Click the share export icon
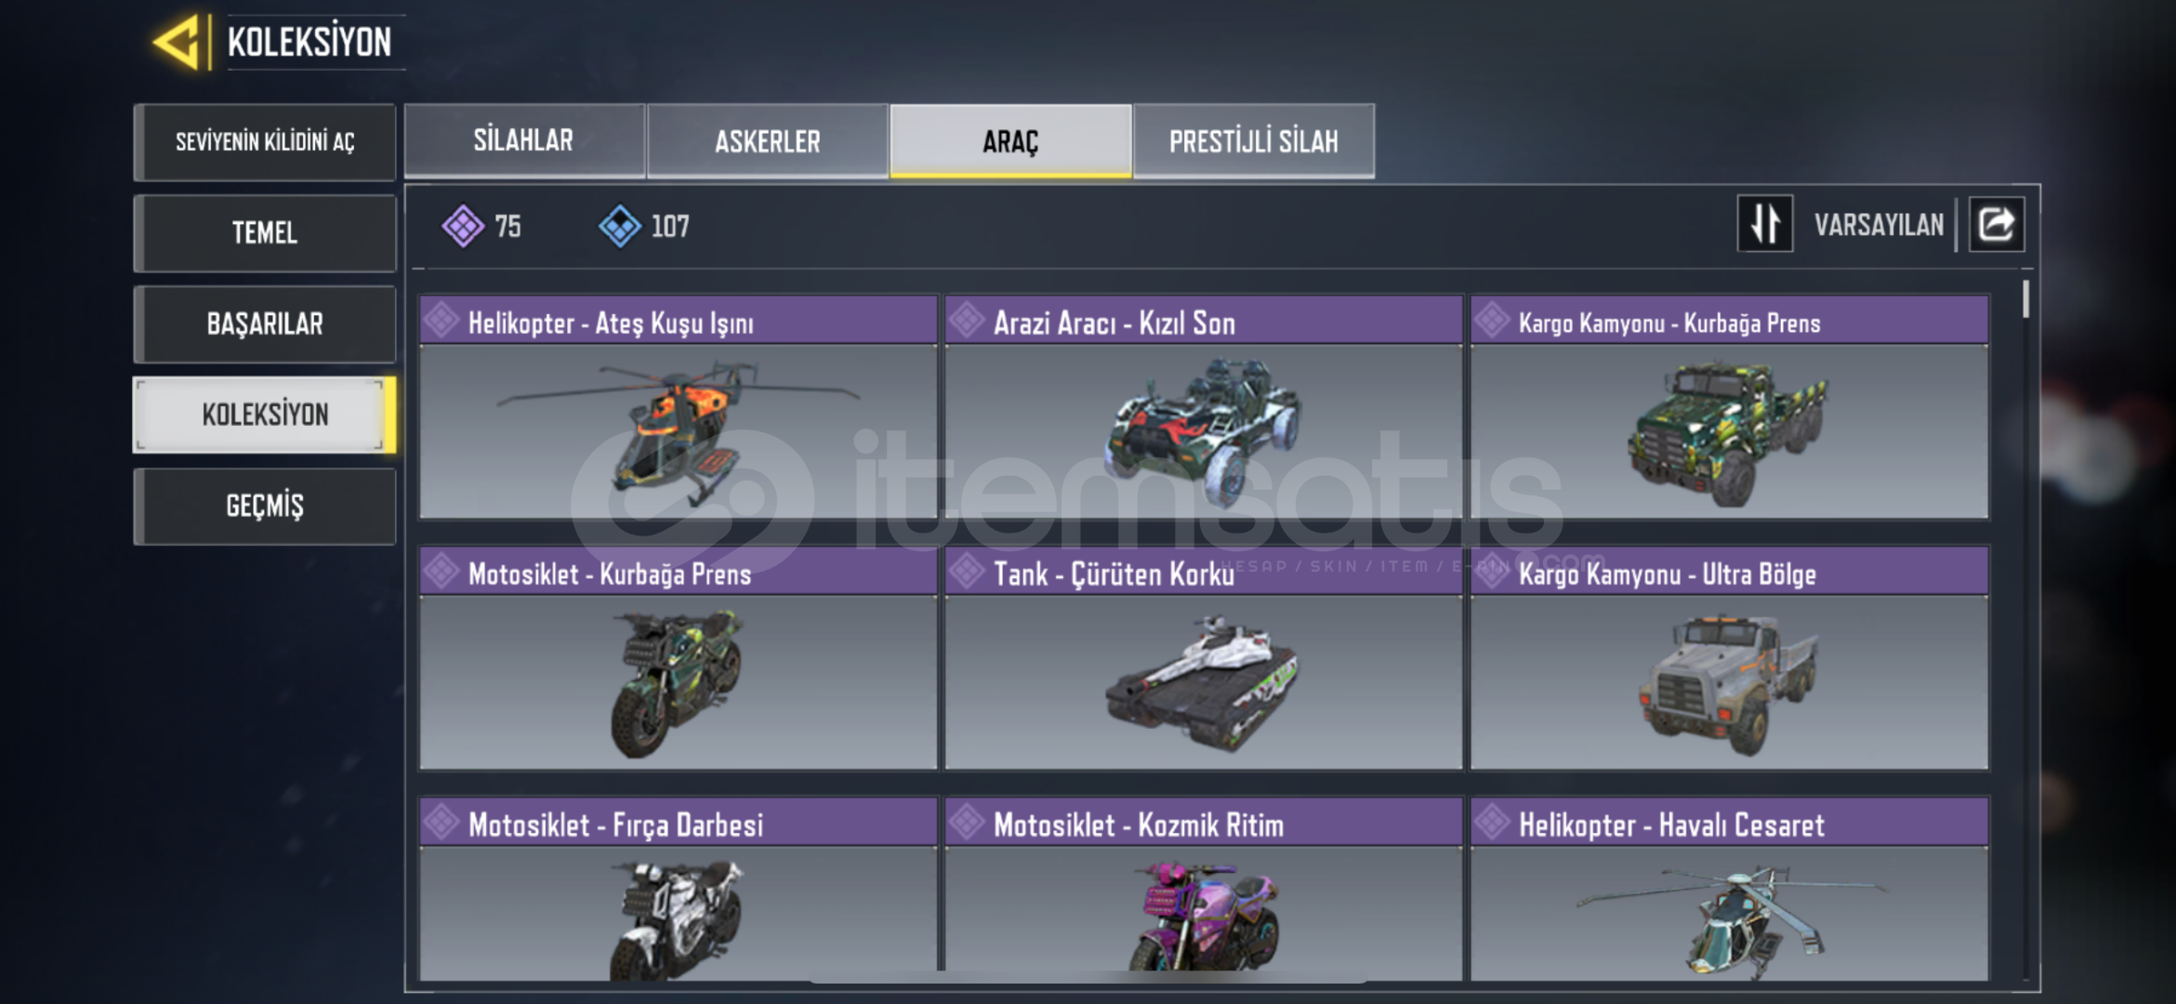The width and height of the screenshot is (2176, 1004). [x=1997, y=224]
